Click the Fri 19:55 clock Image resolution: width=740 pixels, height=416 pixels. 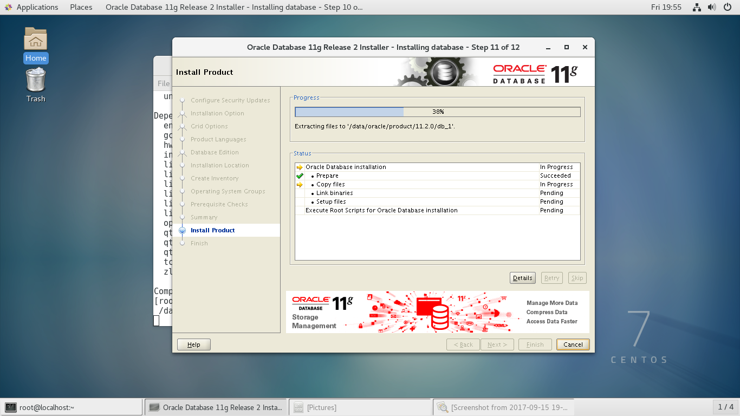(666, 7)
